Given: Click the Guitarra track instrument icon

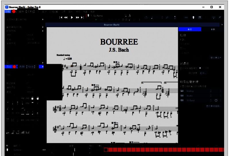Looking at the screenshot, I should pos(7,150).
